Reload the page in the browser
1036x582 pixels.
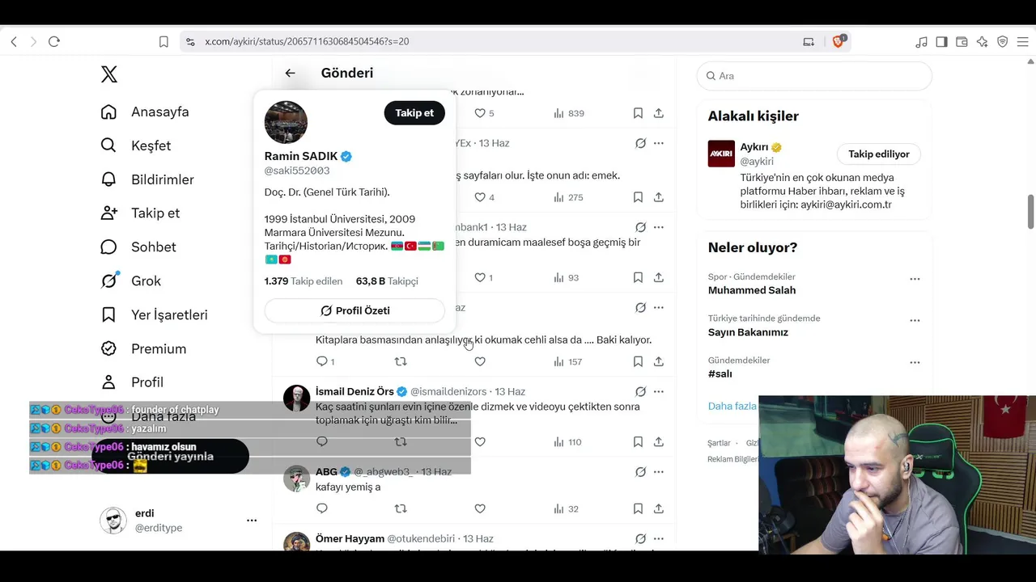click(54, 41)
